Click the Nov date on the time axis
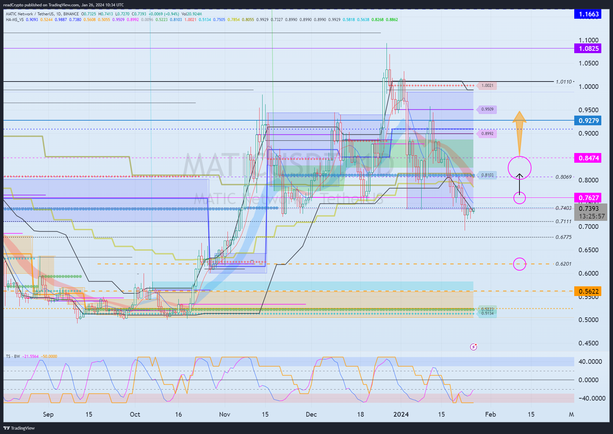This screenshot has width=613, height=434. (x=225, y=414)
